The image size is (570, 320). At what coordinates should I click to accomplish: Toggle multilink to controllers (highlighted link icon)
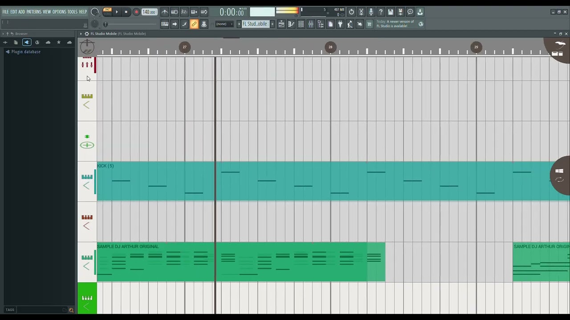(194, 24)
